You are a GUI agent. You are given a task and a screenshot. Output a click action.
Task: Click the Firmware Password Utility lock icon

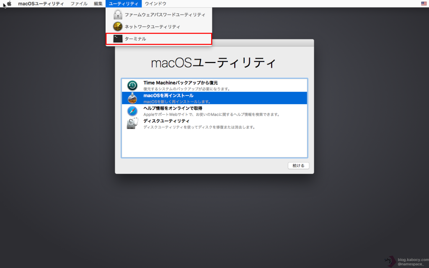[118, 15]
